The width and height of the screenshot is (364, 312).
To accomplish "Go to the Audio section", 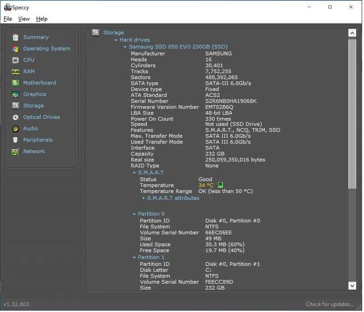I will [x=30, y=128].
